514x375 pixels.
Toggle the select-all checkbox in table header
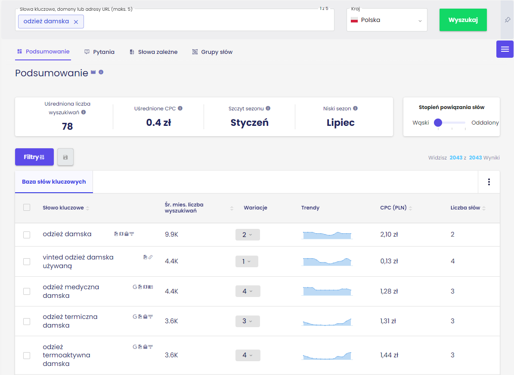tap(27, 207)
